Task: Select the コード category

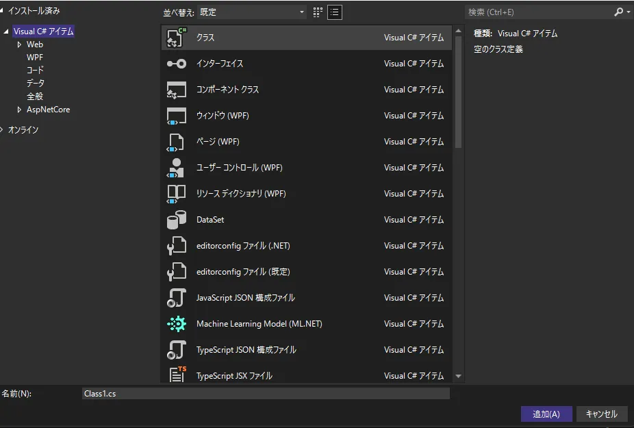Action: click(35, 71)
